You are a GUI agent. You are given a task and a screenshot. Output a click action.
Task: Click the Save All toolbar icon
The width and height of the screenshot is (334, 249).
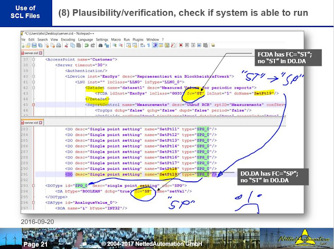40,45
